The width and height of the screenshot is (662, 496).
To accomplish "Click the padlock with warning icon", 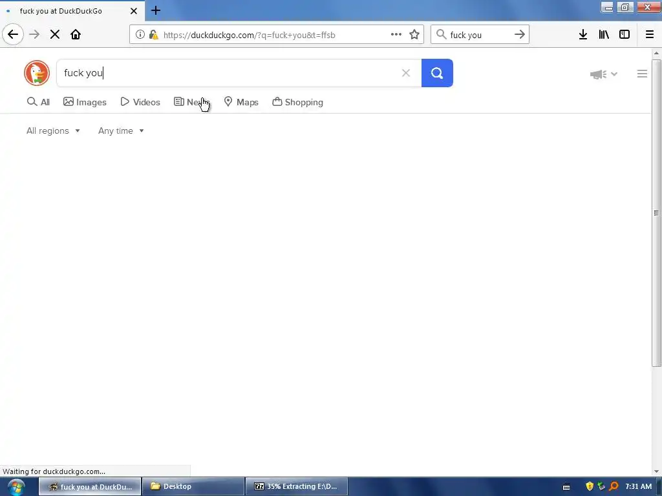I will coord(154,35).
